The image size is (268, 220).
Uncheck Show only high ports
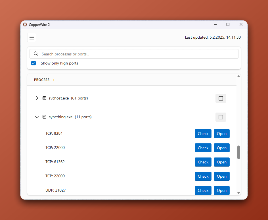point(33,63)
